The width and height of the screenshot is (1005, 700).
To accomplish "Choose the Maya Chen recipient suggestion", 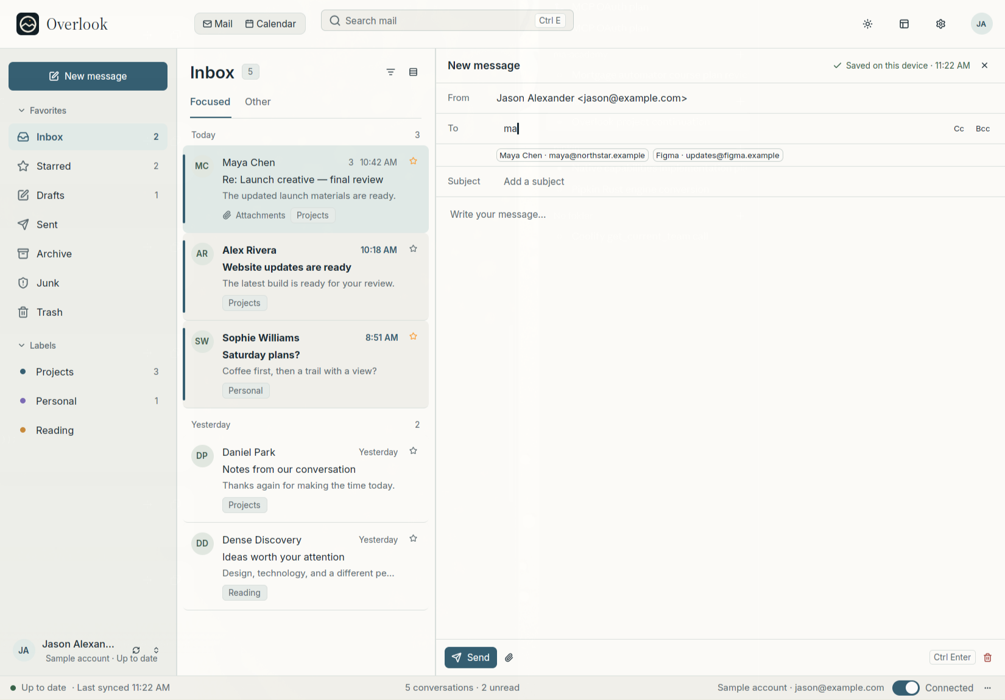I will [x=572, y=155].
